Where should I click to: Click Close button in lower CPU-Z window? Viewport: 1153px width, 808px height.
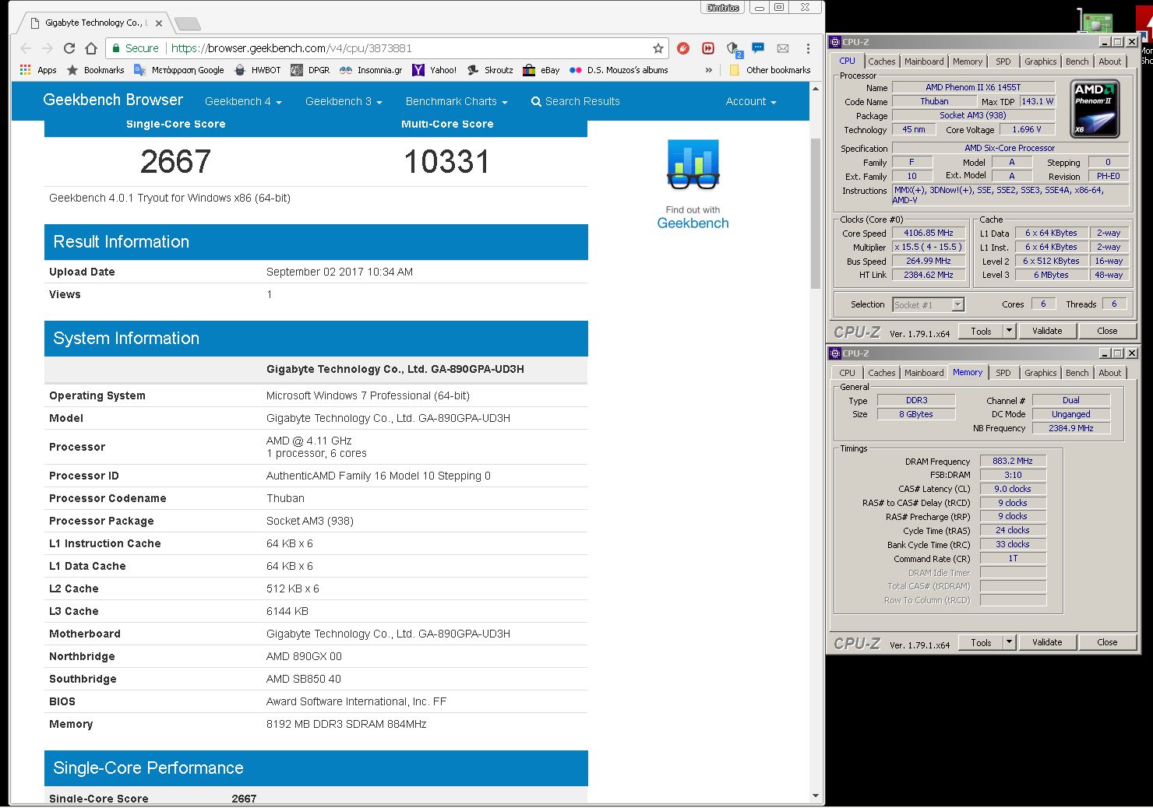coord(1107,642)
